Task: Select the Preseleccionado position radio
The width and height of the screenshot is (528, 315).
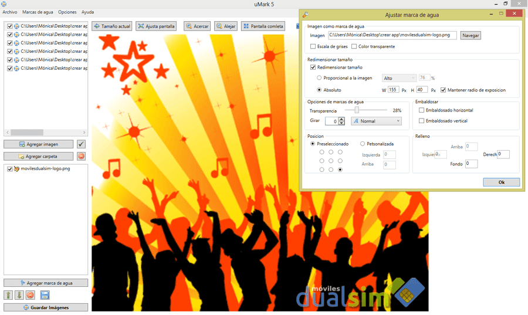Action: point(313,144)
